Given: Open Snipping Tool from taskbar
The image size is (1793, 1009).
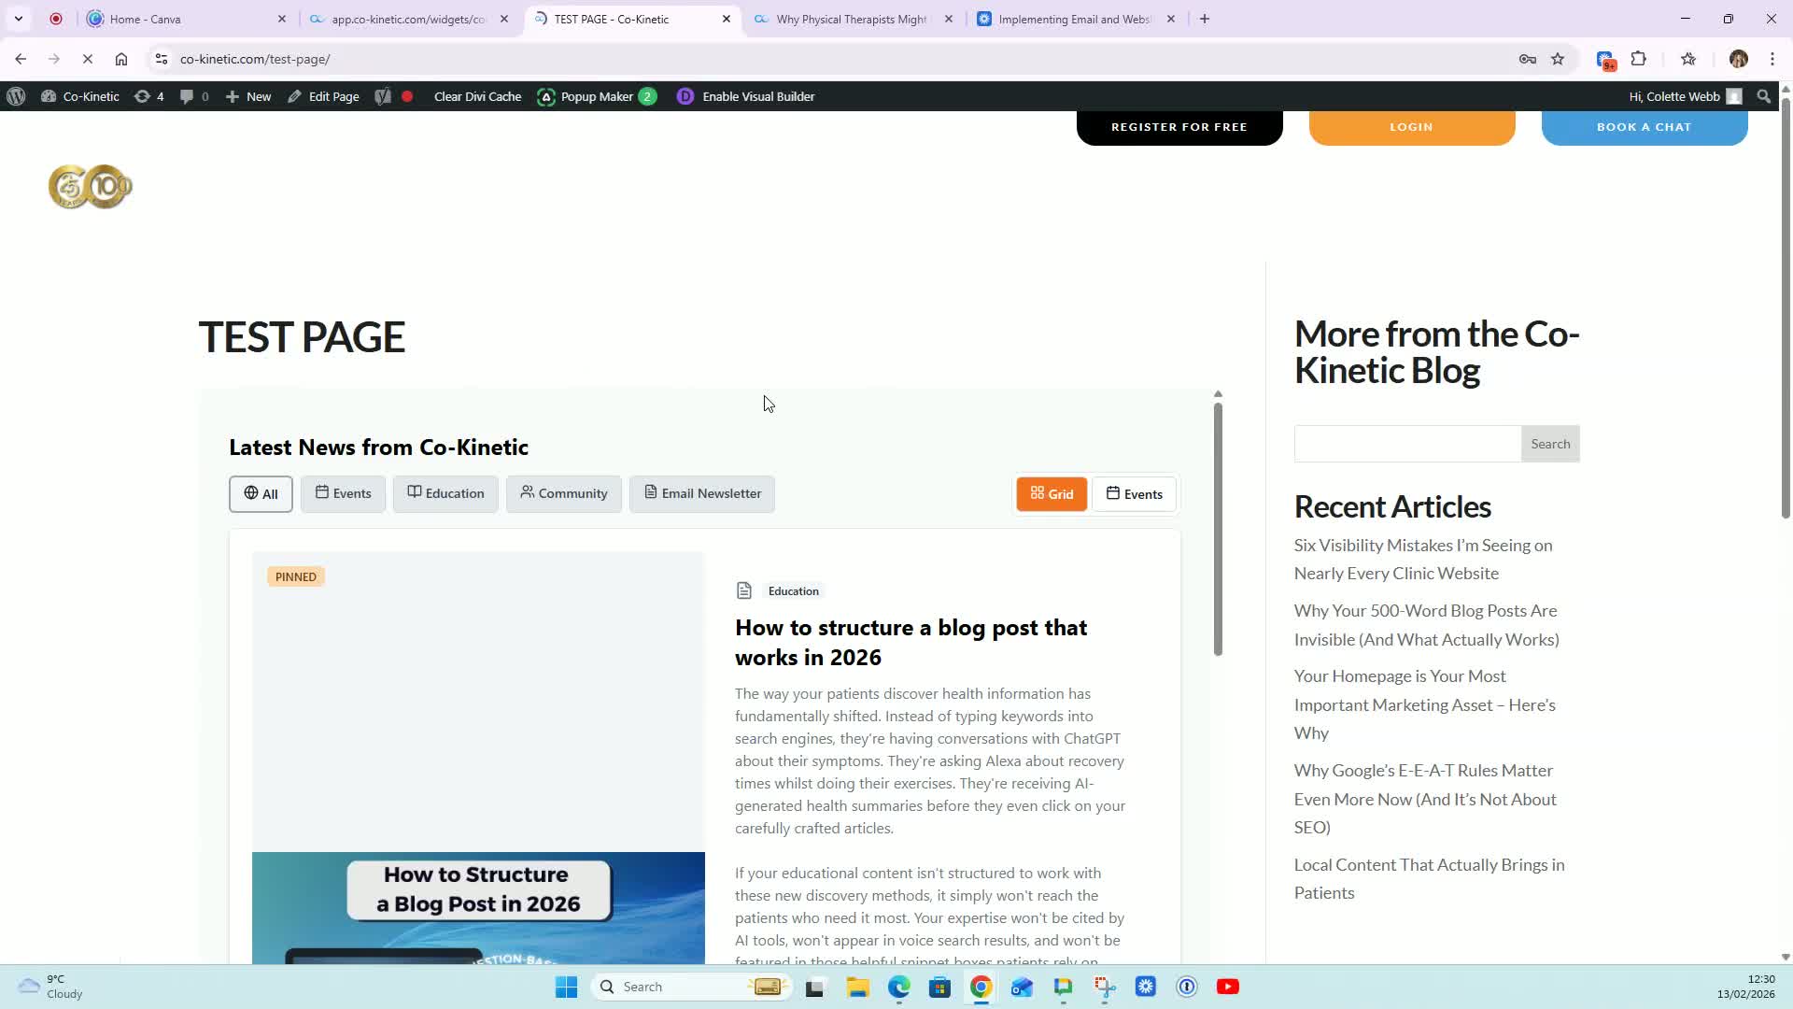Looking at the screenshot, I should (x=1105, y=987).
